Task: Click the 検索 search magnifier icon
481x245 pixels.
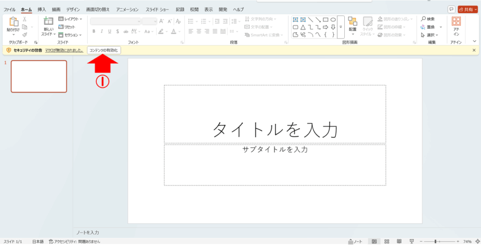Action: tap(424, 19)
